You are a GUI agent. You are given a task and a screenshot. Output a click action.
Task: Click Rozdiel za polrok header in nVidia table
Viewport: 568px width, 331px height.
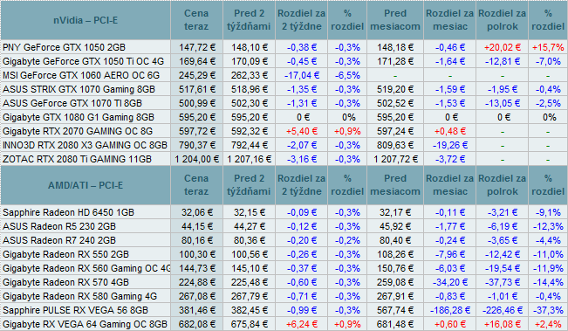[x=502, y=20]
